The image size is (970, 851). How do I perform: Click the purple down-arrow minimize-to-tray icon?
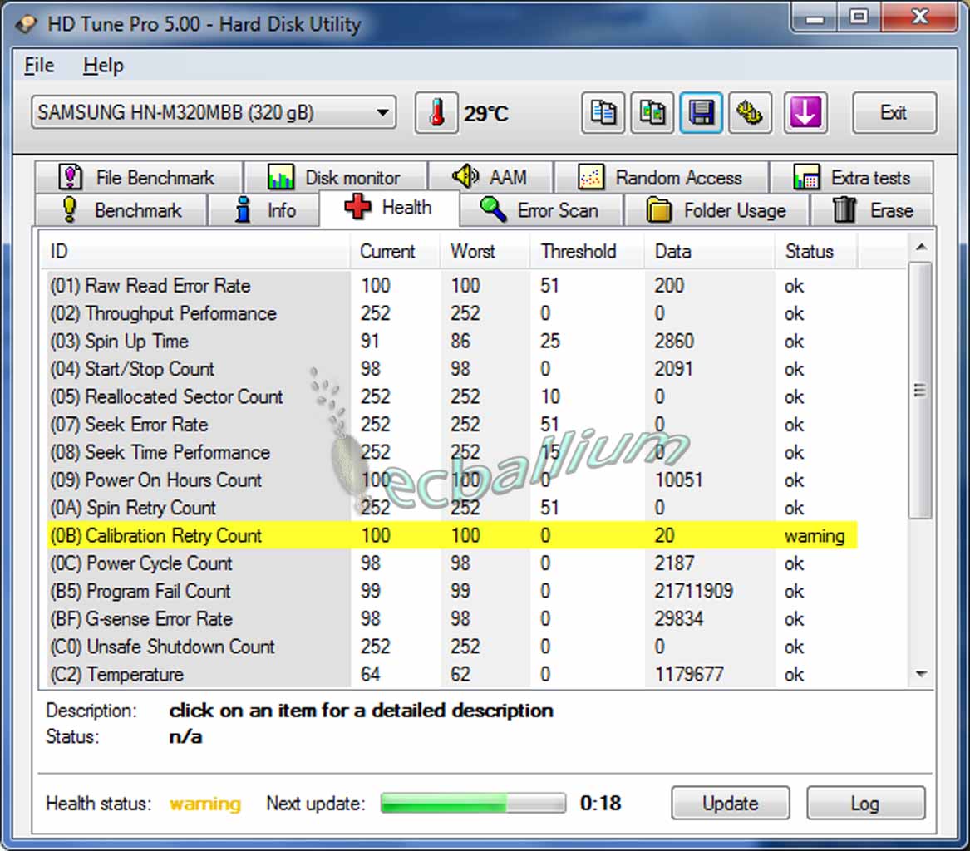(804, 112)
